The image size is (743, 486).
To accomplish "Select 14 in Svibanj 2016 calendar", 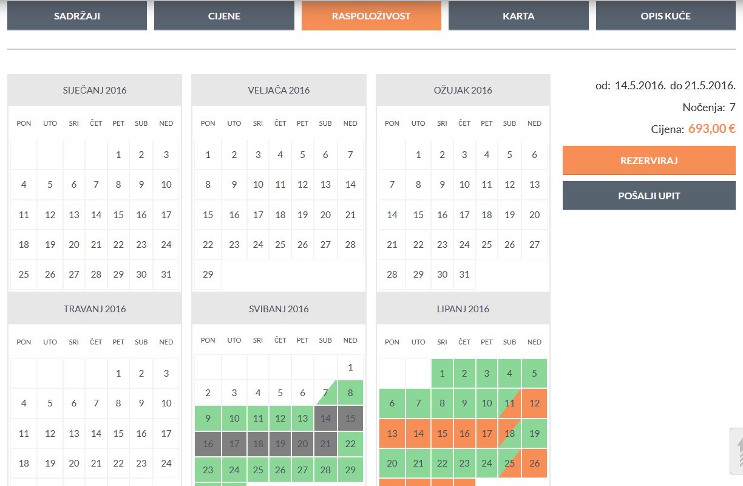I will click(326, 419).
